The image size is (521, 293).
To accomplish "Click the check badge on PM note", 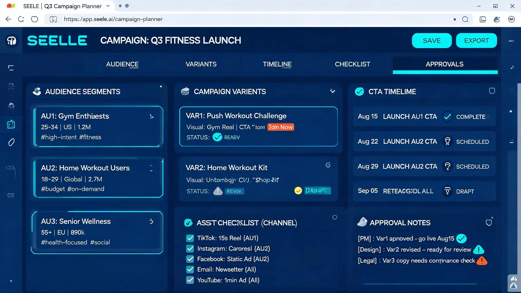I will (461, 239).
